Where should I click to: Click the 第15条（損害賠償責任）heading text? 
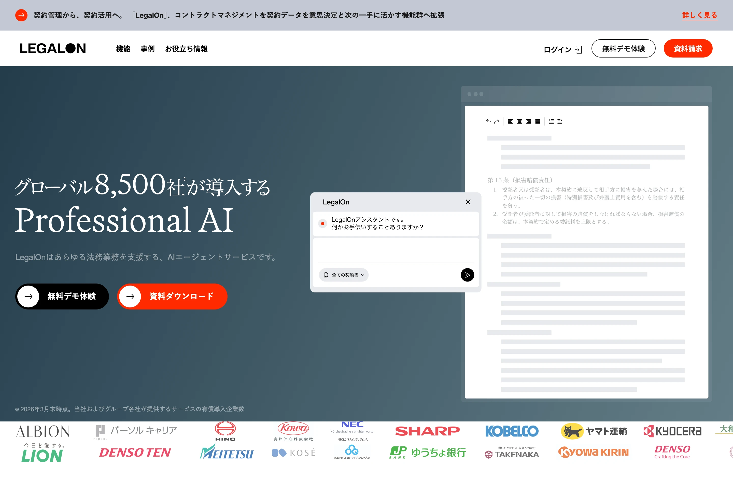[520, 180]
